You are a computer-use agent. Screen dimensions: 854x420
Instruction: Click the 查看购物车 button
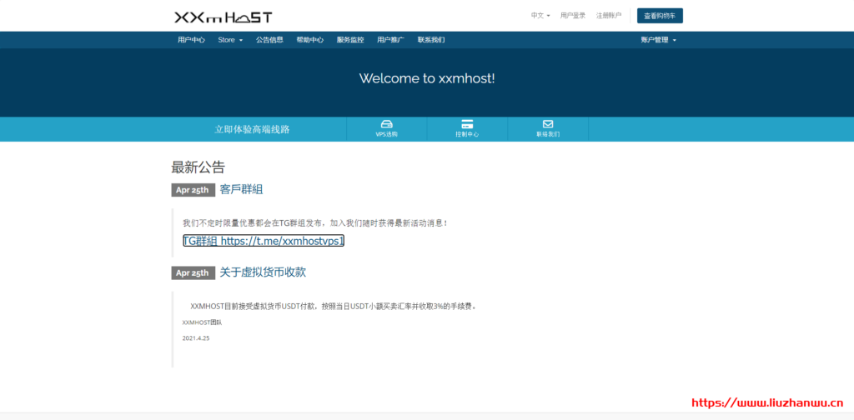660,16
